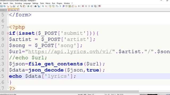Click 'json_decode' function text
The image size is (170, 95).
click(x=46, y=70)
